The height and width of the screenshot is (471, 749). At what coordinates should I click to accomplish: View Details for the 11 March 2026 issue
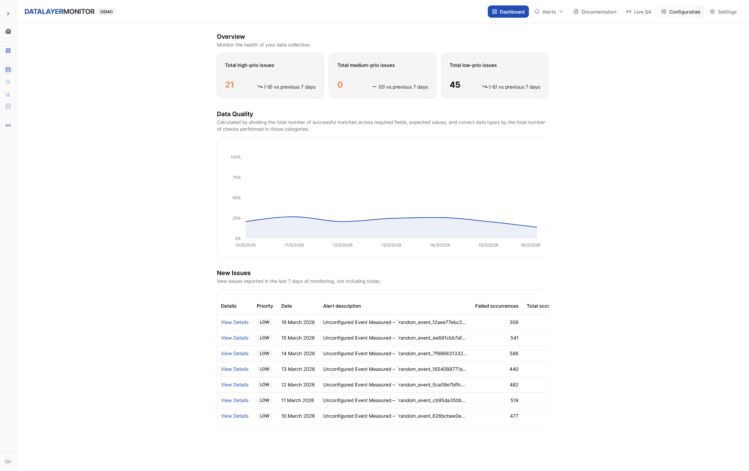[x=235, y=400]
